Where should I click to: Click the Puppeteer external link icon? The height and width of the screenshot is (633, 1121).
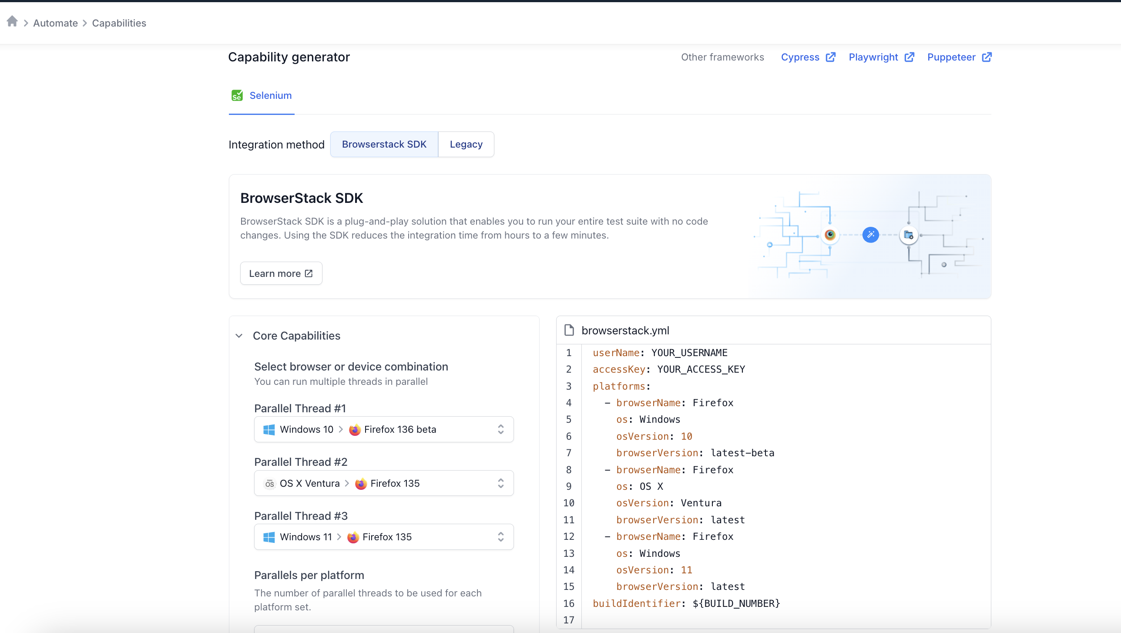(x=986, y=57)
